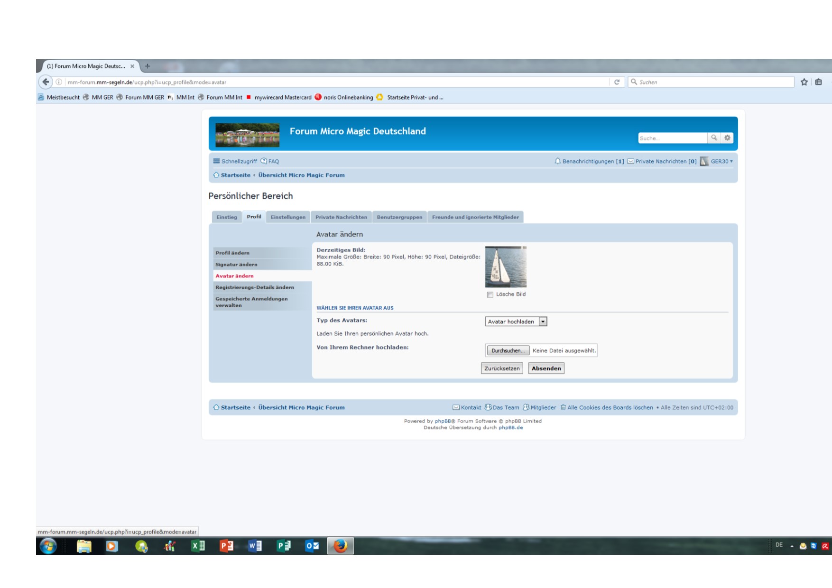Viewport: 832px width, 588px height.
Task: Click the current sailboat avatar image
Action: pyautogui.click(x=506, y=266)
